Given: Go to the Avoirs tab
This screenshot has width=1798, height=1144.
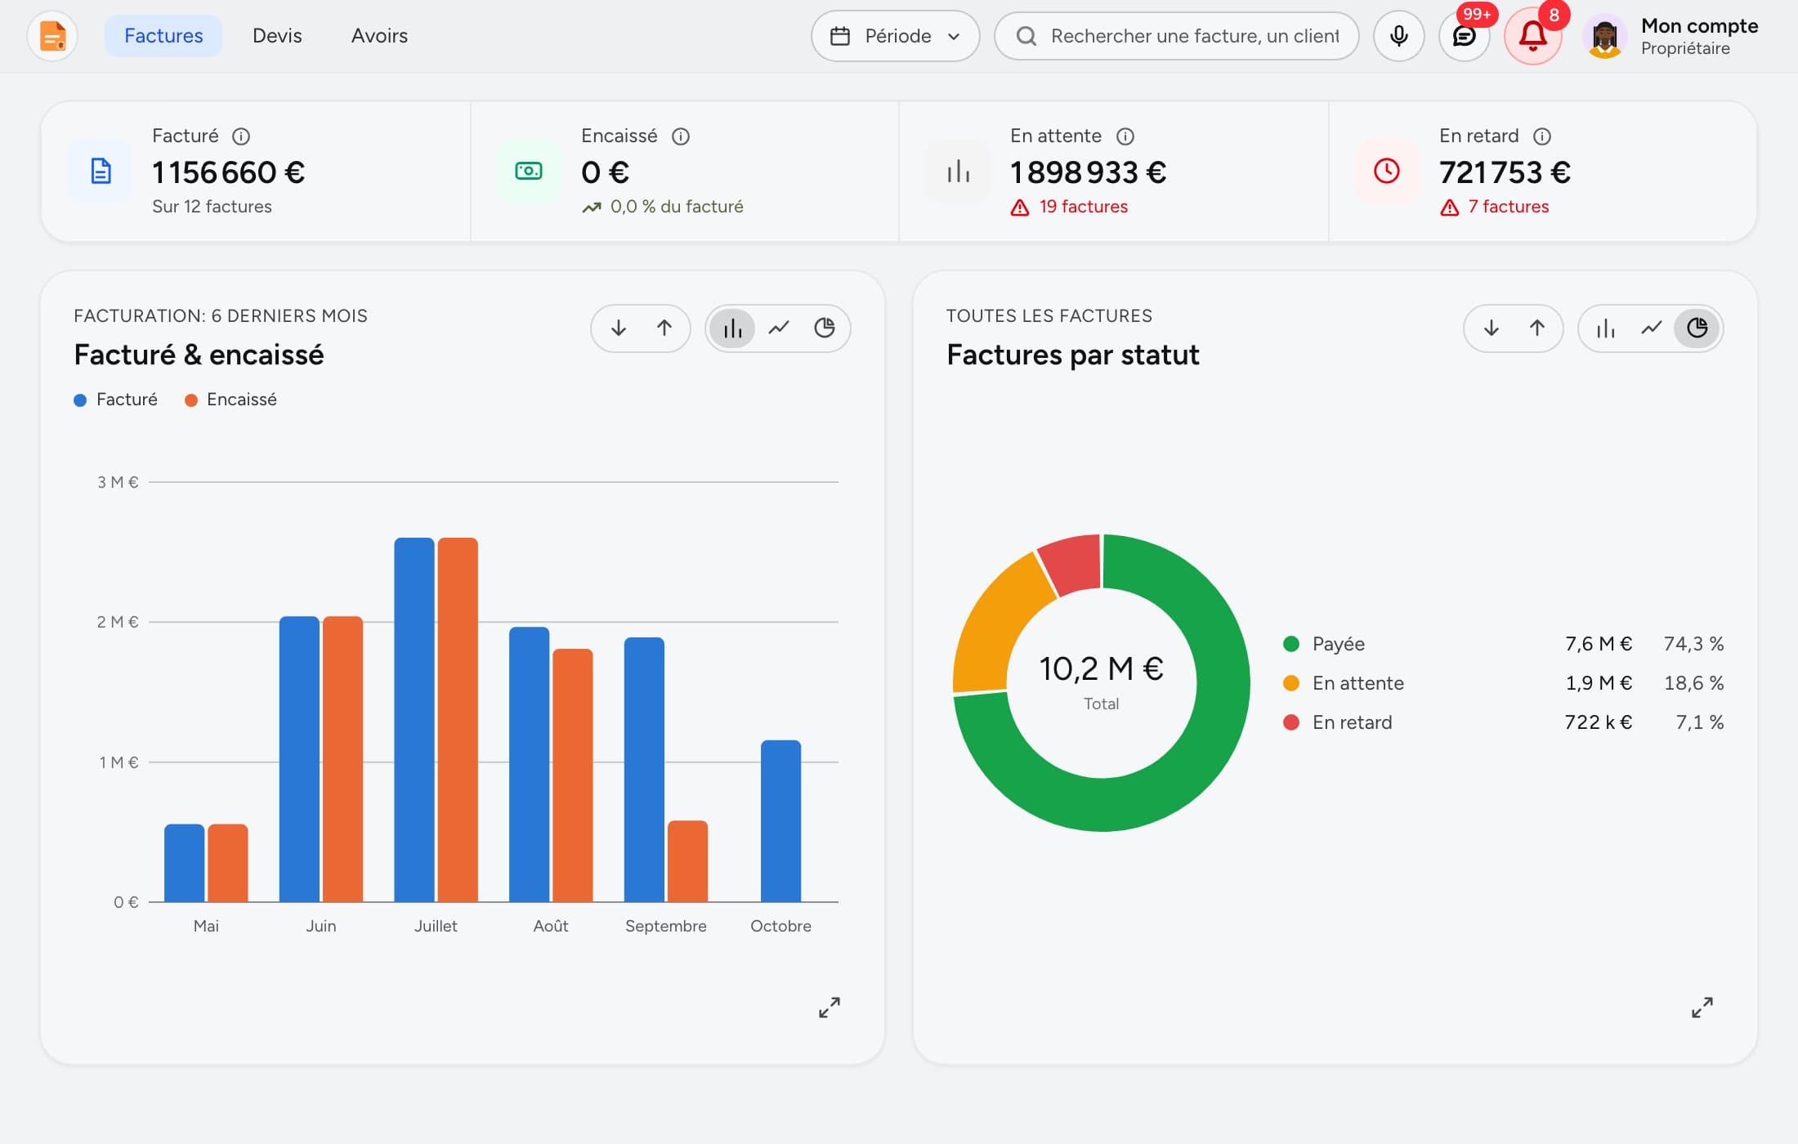Looking at the screenshot, I should pyautogui.click(x=379, y=36).
